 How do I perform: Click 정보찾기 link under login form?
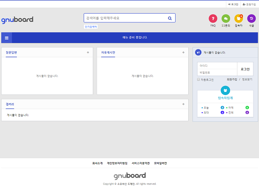(x=247, y=80)
